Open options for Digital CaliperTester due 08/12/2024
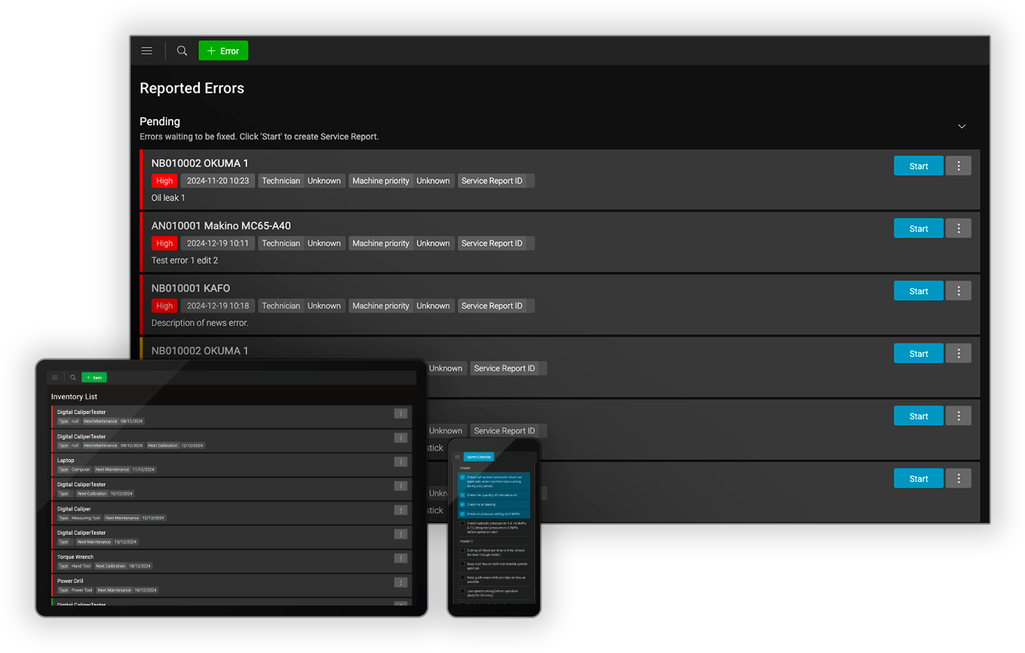This screenshot has width=1025, height=653. point(401,413)
